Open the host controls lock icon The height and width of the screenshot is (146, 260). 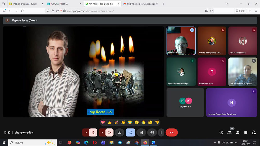click(254, 133)
